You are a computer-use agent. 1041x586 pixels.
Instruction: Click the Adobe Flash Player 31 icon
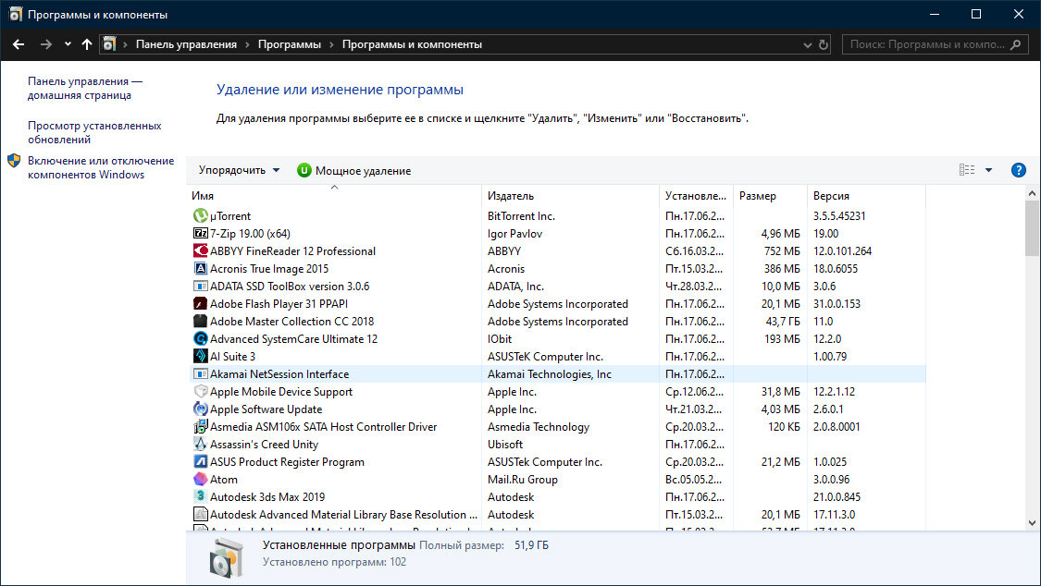tap(201, 303)
